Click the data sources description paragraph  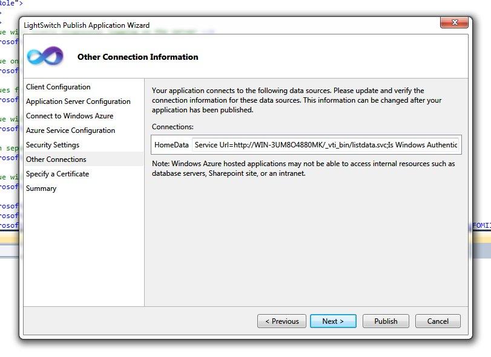pyautogui.click(x=297, y=100)
